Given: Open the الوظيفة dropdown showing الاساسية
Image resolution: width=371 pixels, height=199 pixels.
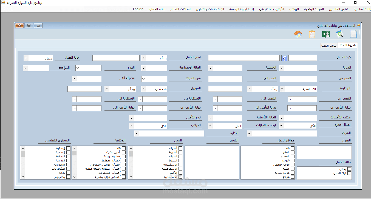Looking at the screenshot, I should (282, 89).
